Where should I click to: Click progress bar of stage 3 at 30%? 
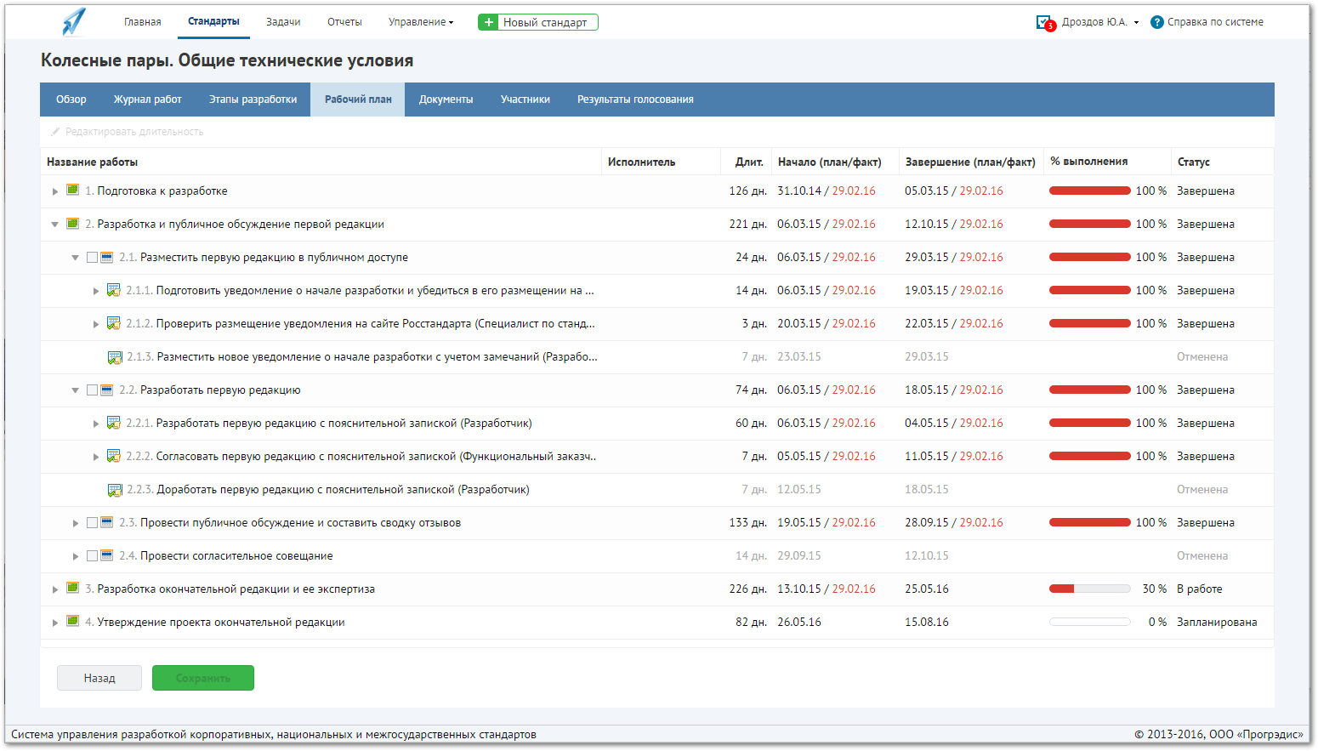click(1090, 589)
